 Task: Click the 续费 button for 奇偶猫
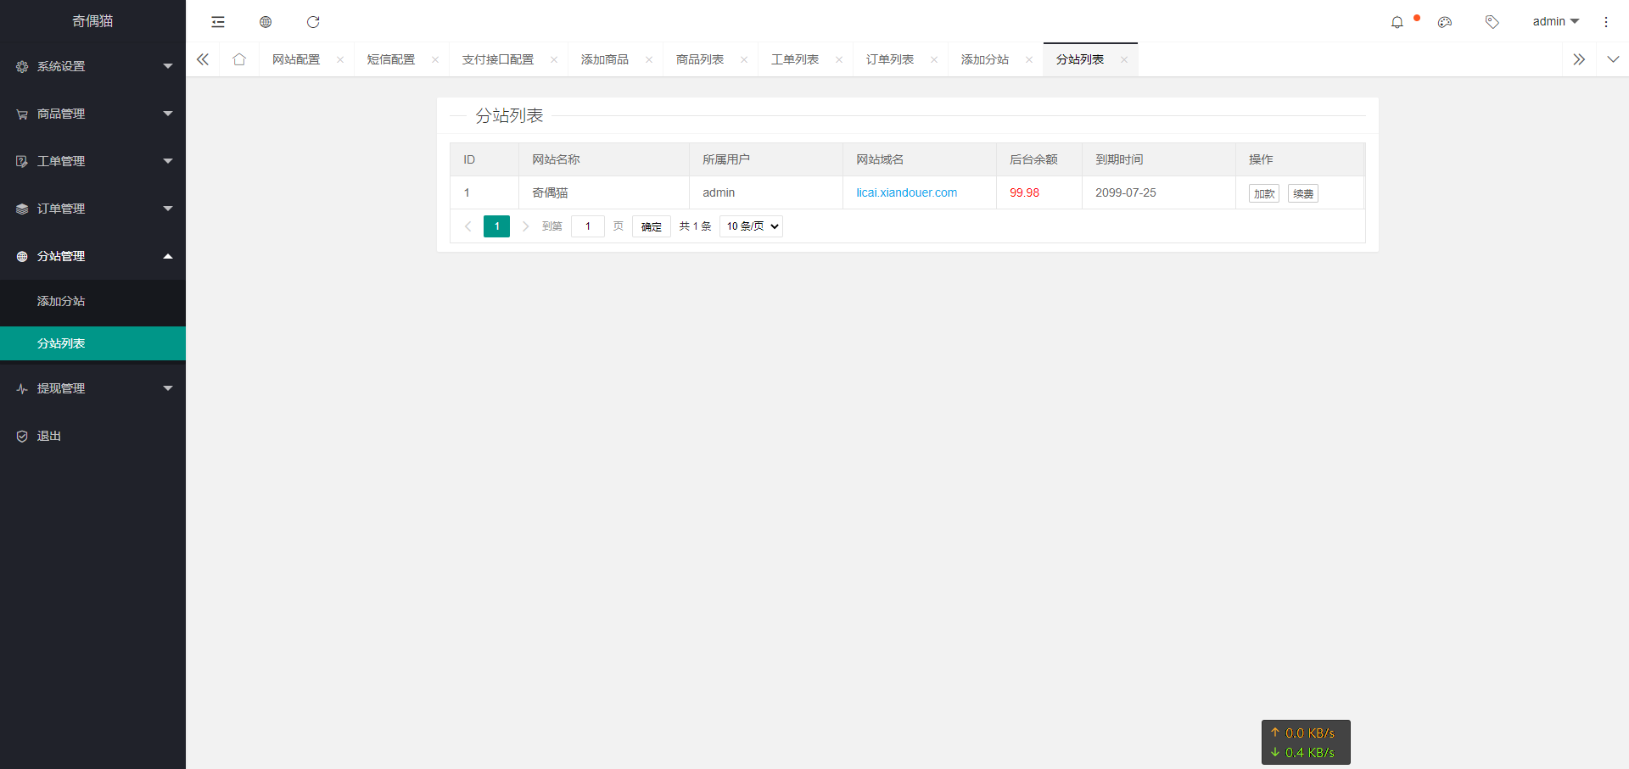(1303, 193)
